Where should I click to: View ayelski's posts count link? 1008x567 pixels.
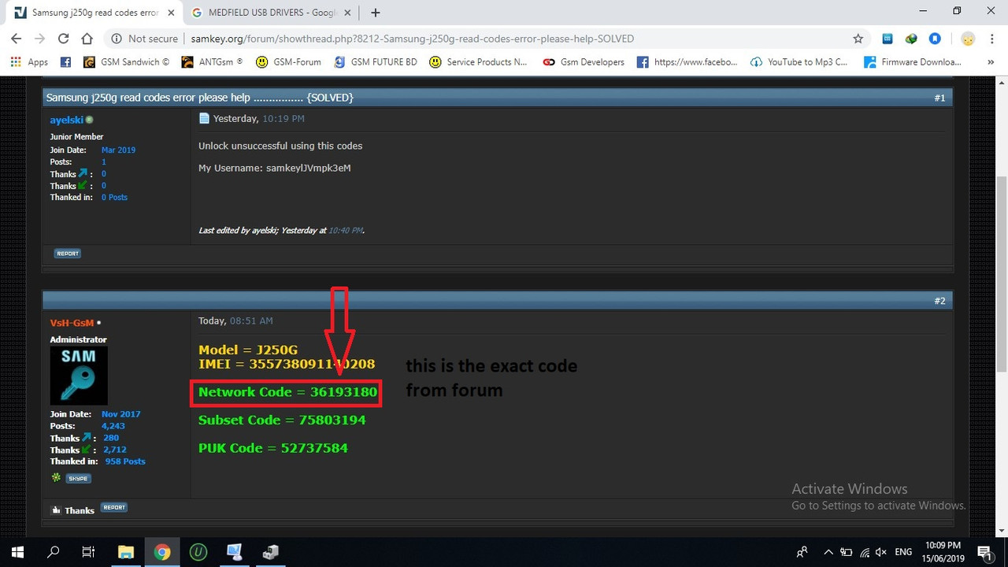103,161
